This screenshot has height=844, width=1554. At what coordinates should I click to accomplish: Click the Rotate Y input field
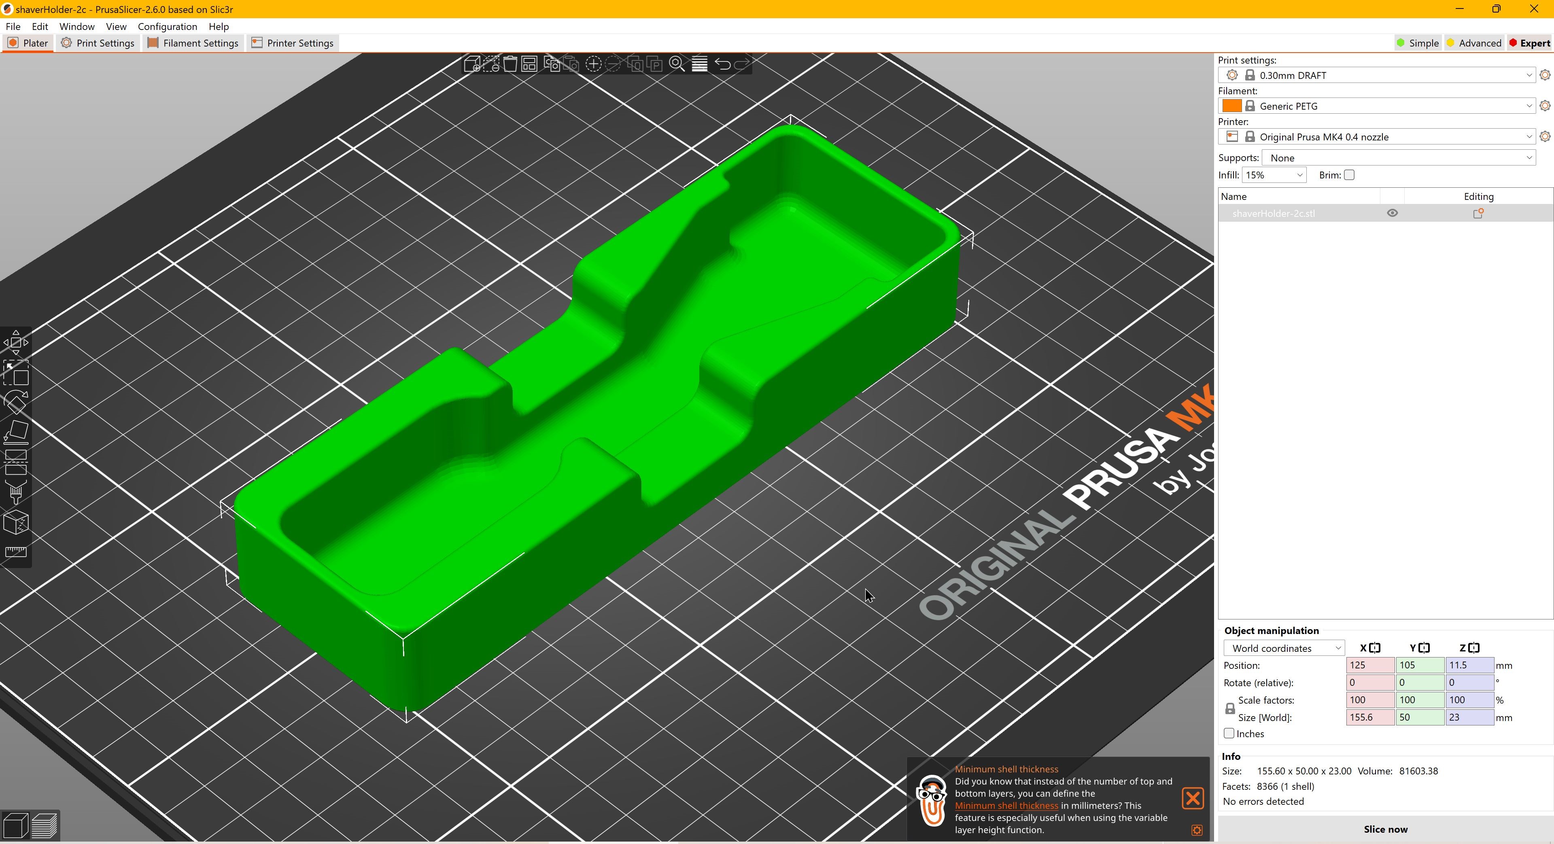pos(1420,682)
